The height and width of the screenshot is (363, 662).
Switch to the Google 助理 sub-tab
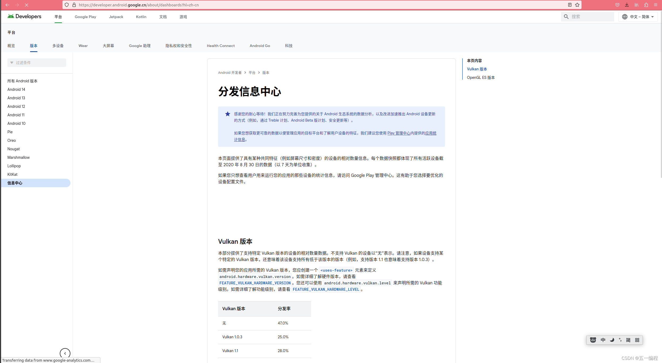(x=140, y=46)
